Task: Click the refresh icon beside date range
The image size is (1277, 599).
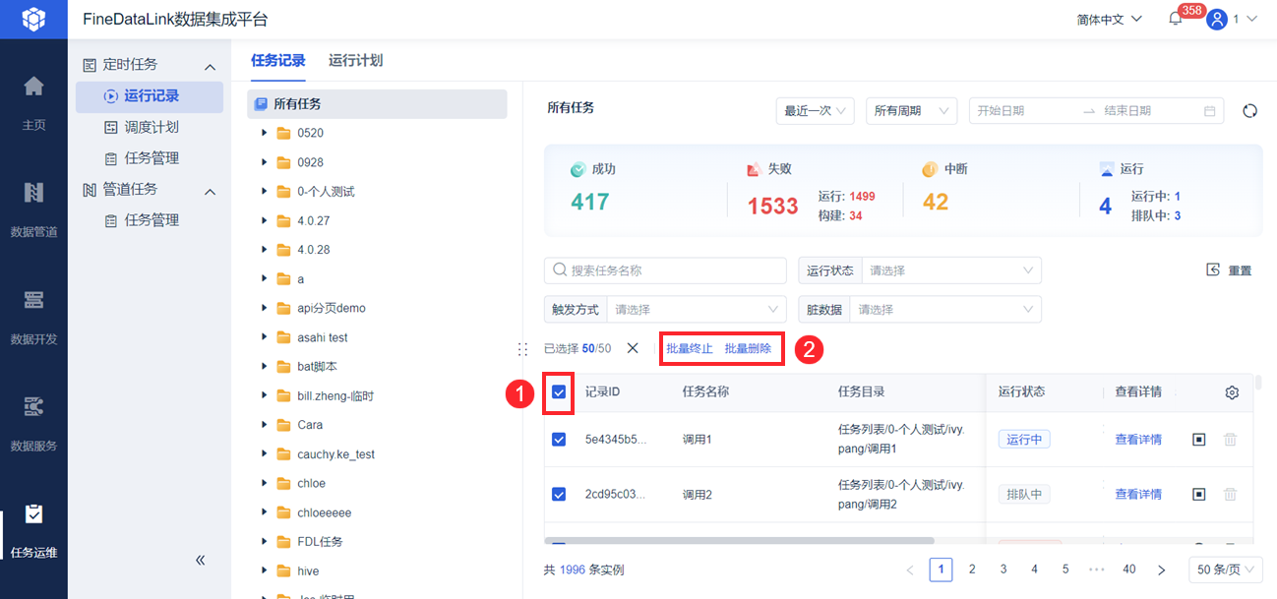Action: [x=1249, y=111]
